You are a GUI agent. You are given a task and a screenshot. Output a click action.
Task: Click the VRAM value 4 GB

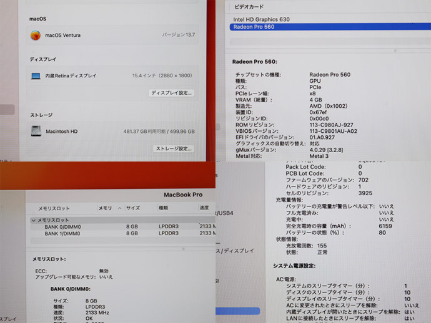[315, 100]
